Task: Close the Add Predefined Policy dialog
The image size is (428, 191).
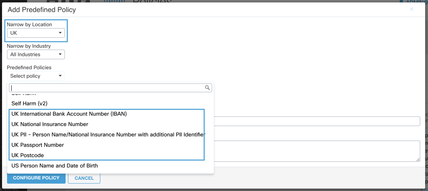Action: (411, 9)
